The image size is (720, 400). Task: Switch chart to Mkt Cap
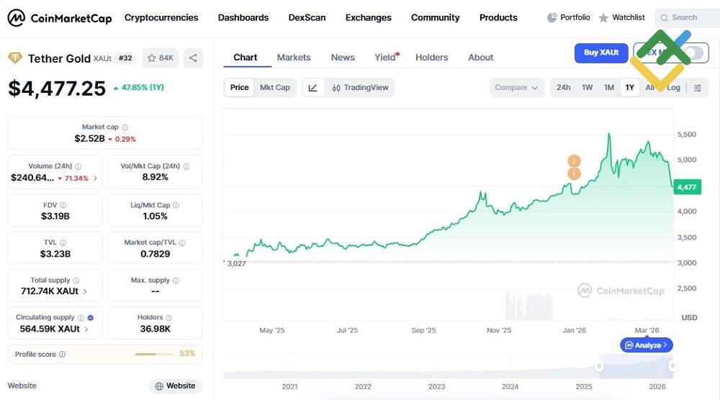(x=274, y=88)
